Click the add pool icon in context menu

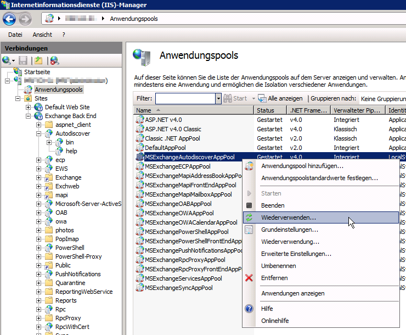249,166
